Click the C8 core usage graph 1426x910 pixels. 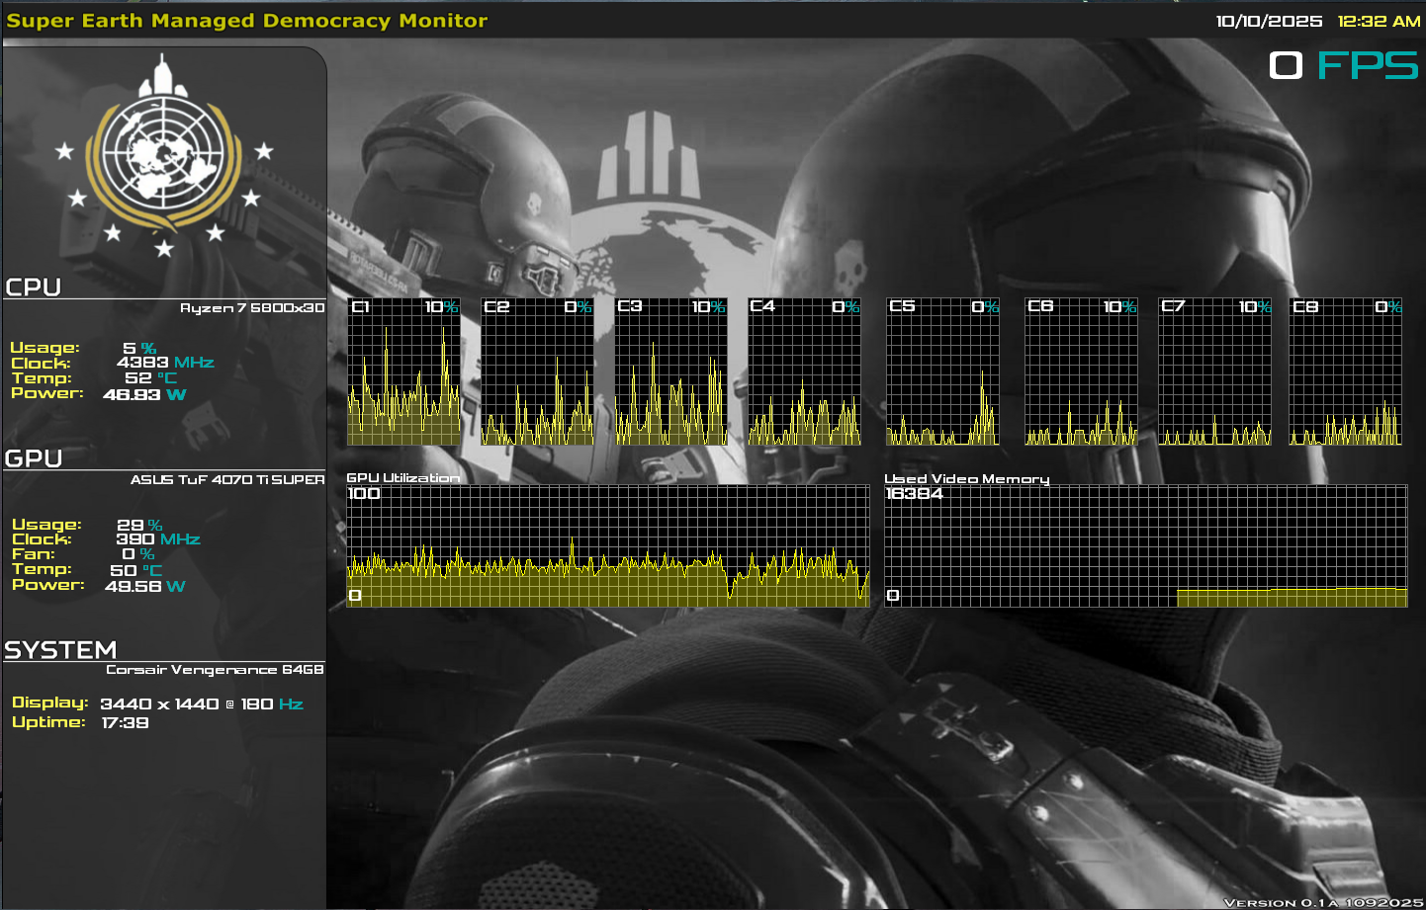pos(1345,372)
